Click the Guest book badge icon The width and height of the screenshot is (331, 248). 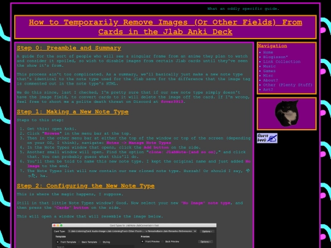coord(267,138)
